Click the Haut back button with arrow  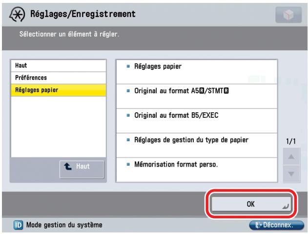[82, 170]
